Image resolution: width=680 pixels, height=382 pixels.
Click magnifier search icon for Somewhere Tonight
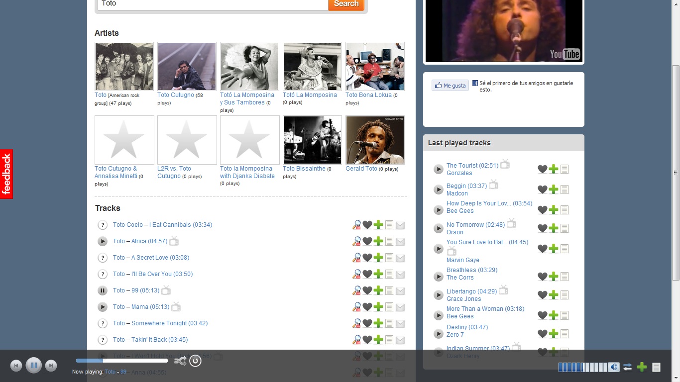pyautogui.click(x=356, y=323)
